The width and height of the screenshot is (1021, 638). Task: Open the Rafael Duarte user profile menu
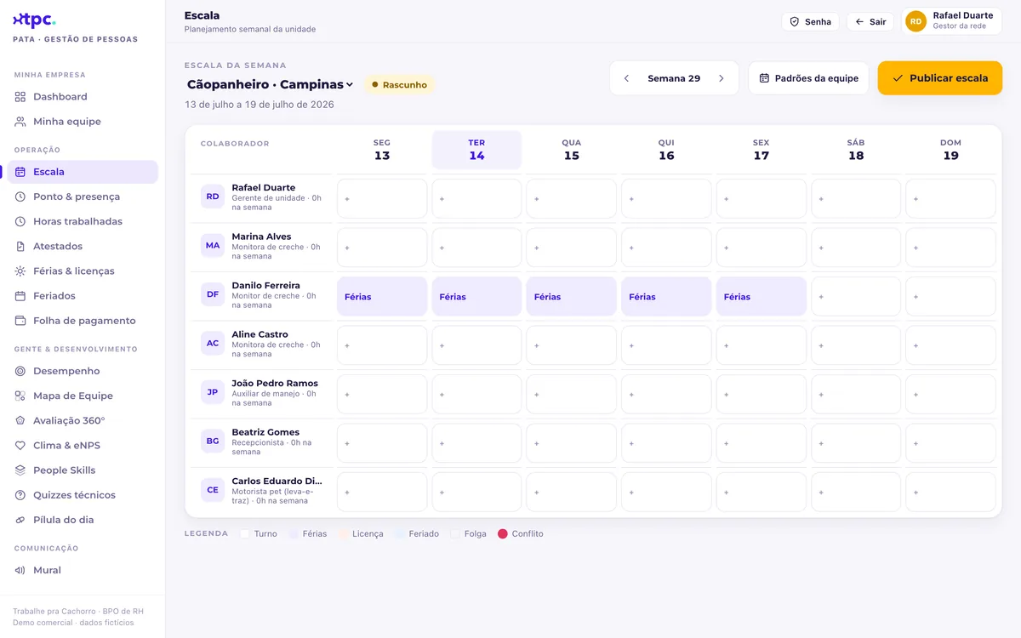(x=951, y=21)
